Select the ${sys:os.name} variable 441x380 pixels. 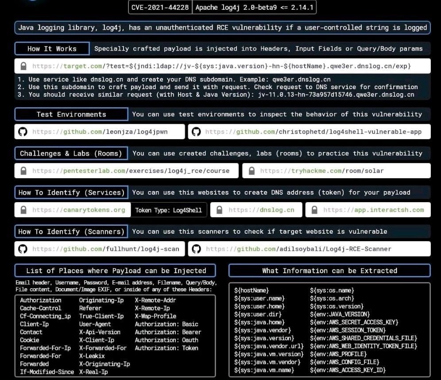click(332, 290)
